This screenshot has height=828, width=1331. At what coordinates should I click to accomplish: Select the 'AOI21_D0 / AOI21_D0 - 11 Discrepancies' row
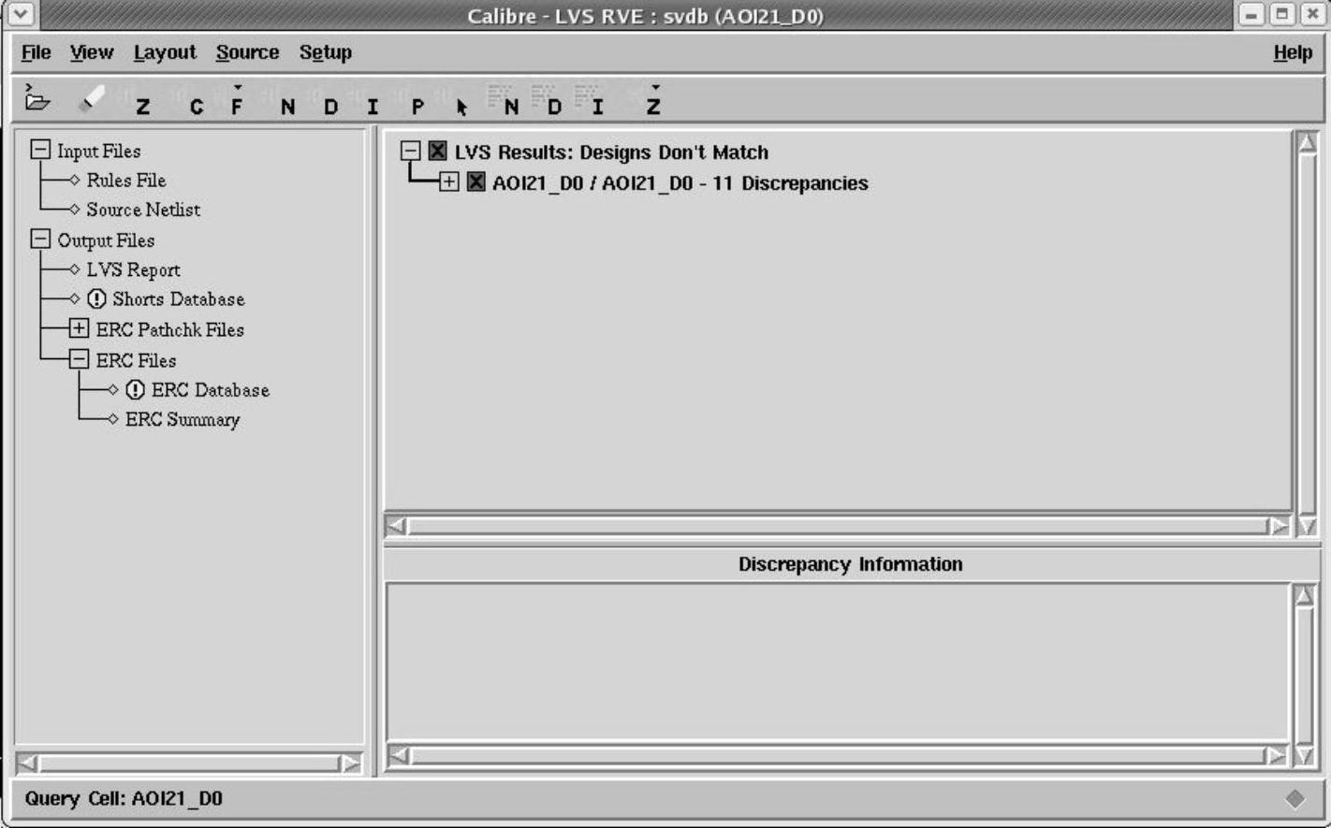(680, 182)
